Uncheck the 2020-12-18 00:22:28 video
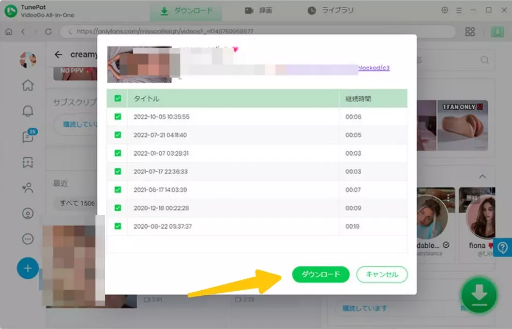 point(118,208)
